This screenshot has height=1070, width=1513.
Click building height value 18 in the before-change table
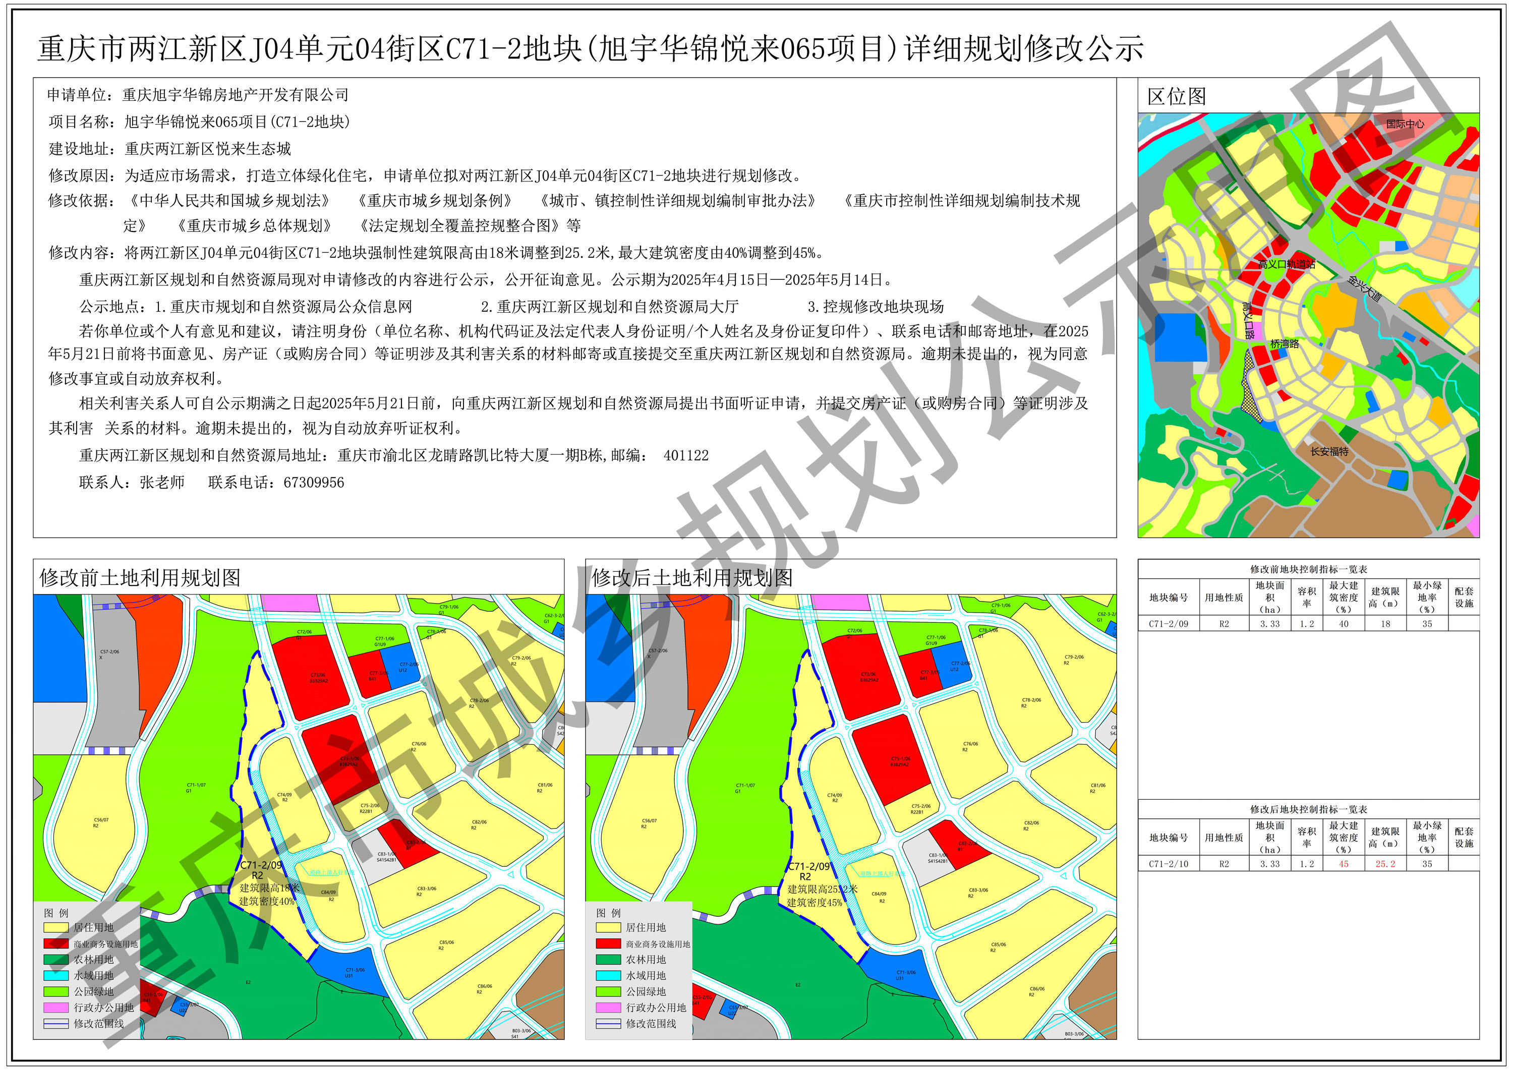pyautogui.click(x=1385, y=624)
